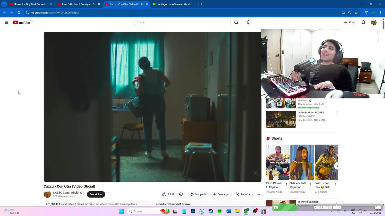Viewport: 385px width, 216px height.
Task: Show next Shorts with arrow chevron
Action: click(337, 166)
